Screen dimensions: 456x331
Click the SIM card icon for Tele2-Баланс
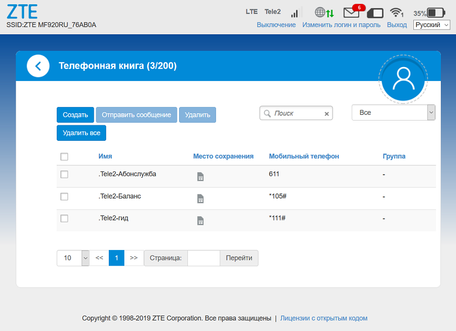[200, 198]
